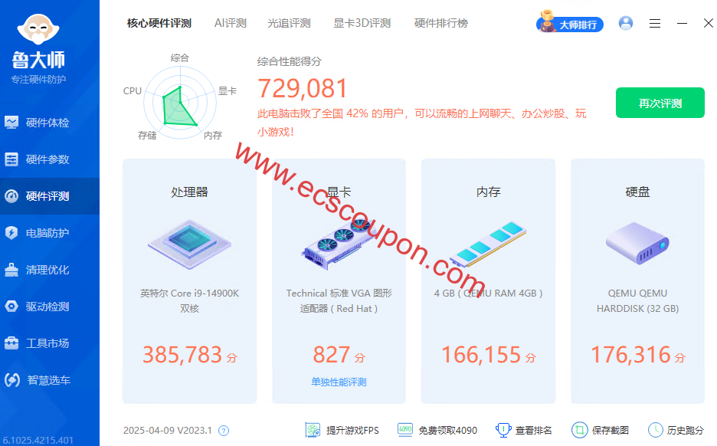This screenshot has height=446, width=717.
Task: Click the 电脑防护 shield icon
Action: point(11,233)
